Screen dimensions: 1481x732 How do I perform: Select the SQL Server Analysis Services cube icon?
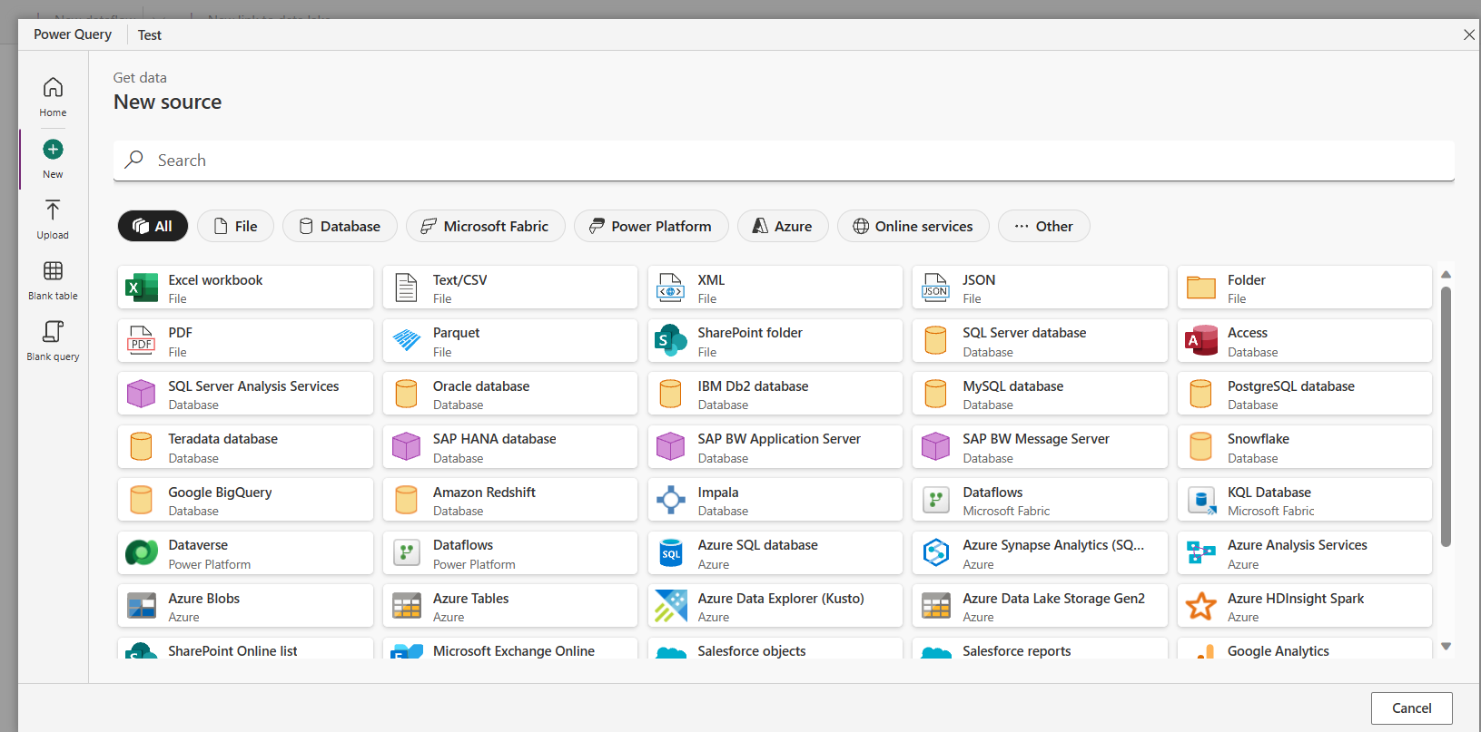141,394
